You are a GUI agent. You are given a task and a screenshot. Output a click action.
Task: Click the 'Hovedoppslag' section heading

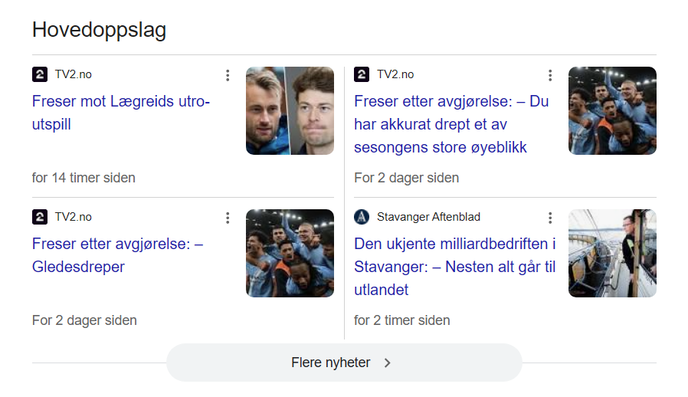click(99, 30)
